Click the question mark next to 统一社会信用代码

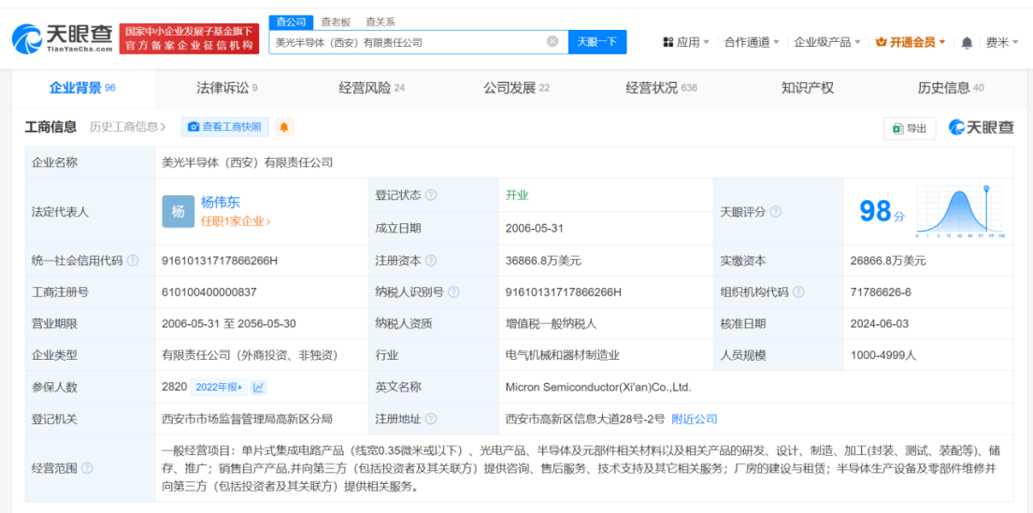click(133, 261)
